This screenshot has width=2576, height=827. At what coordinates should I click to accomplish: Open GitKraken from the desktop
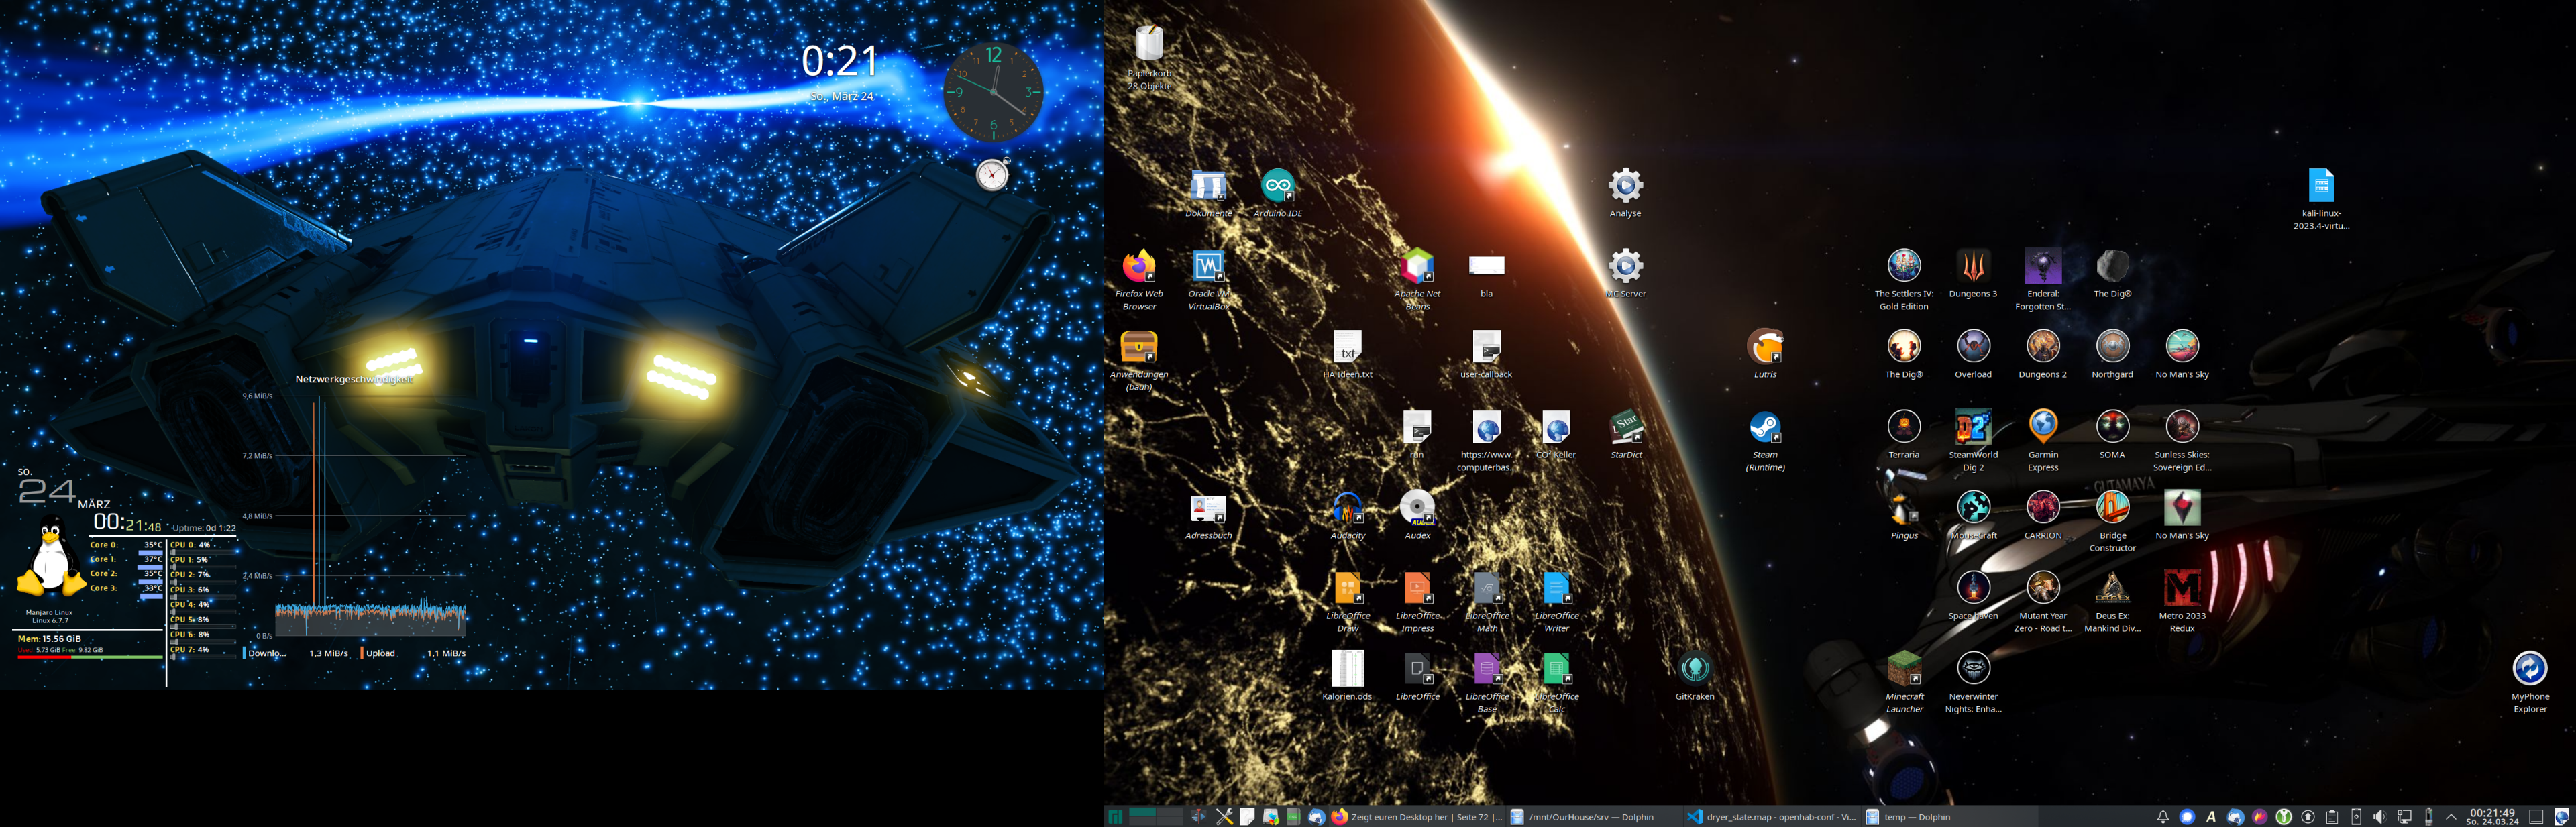(x=1694, y=669)
